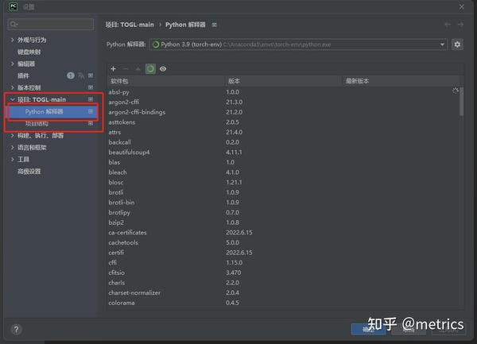Viewport: 477px width, 344px height.
Task: Click the package list vertical scrollbar
Action: (x=461, y=102)
